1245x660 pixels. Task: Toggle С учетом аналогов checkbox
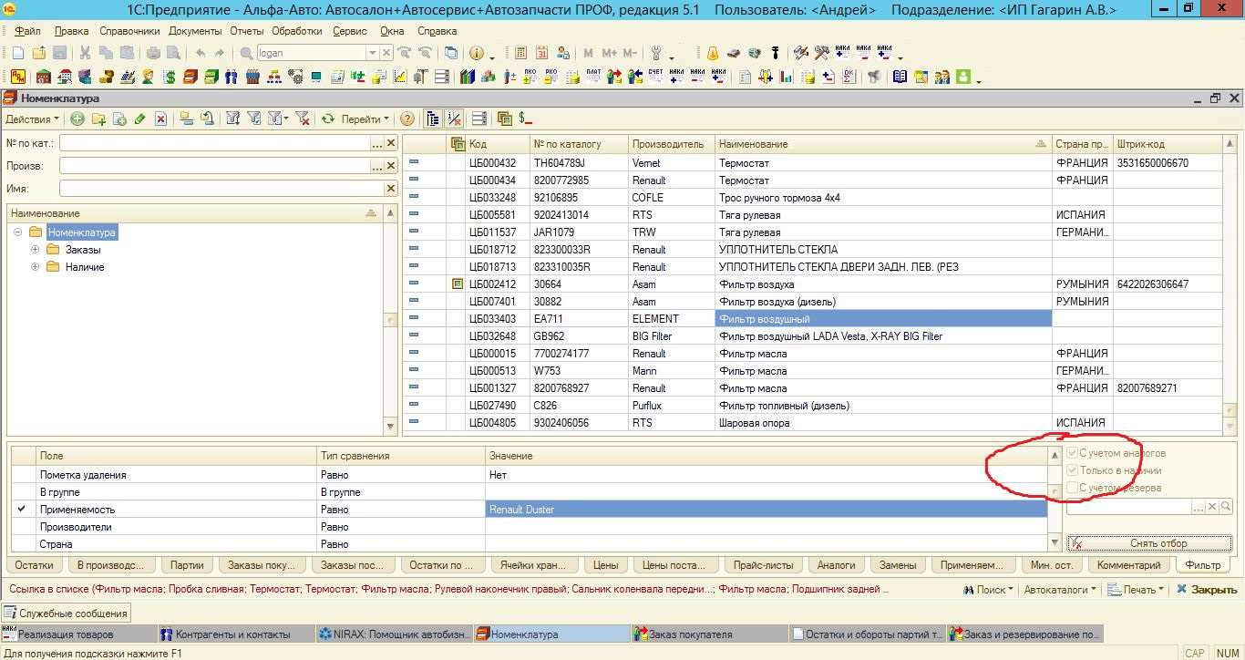[1073, 453]
